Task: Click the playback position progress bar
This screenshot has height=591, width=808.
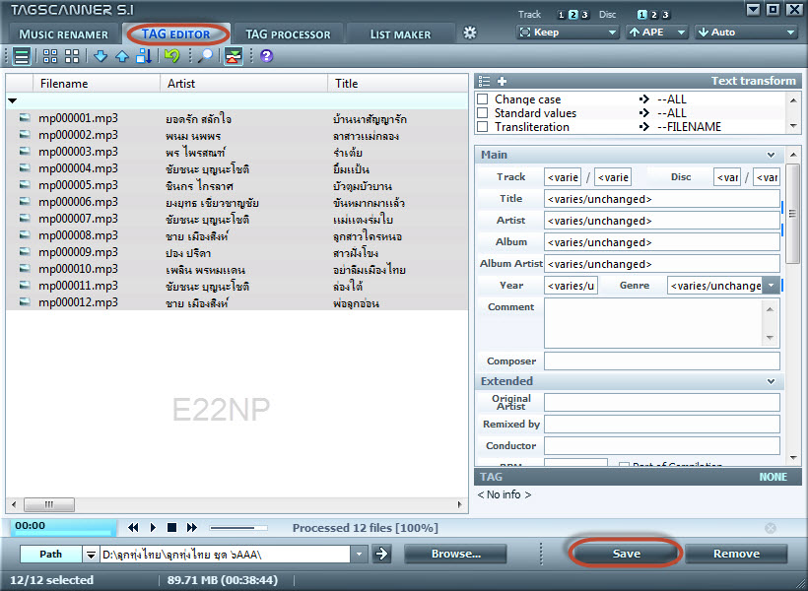Action: [x=63, y=528]
